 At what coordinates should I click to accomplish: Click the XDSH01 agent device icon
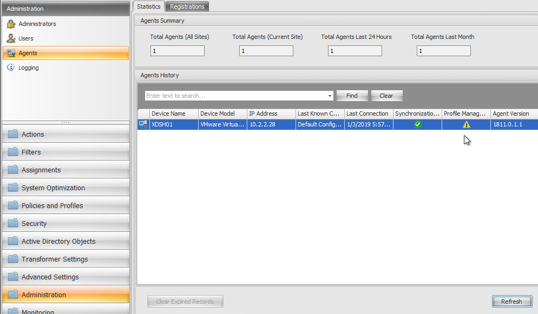[x=143, y=124]
